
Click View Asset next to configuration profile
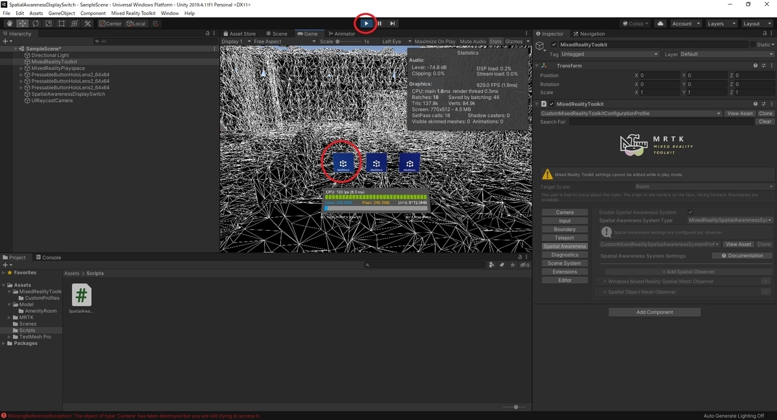pyautogui.click(x=739, y=113)
